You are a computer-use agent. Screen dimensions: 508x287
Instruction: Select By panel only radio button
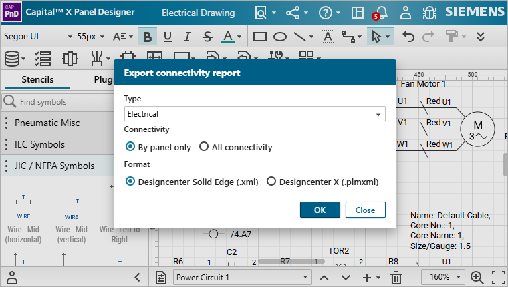[x=130, y=147]
